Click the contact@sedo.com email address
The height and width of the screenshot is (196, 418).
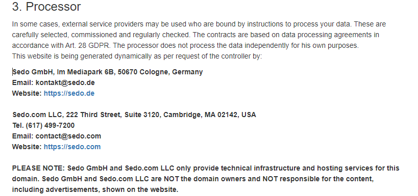click(68, 136)
